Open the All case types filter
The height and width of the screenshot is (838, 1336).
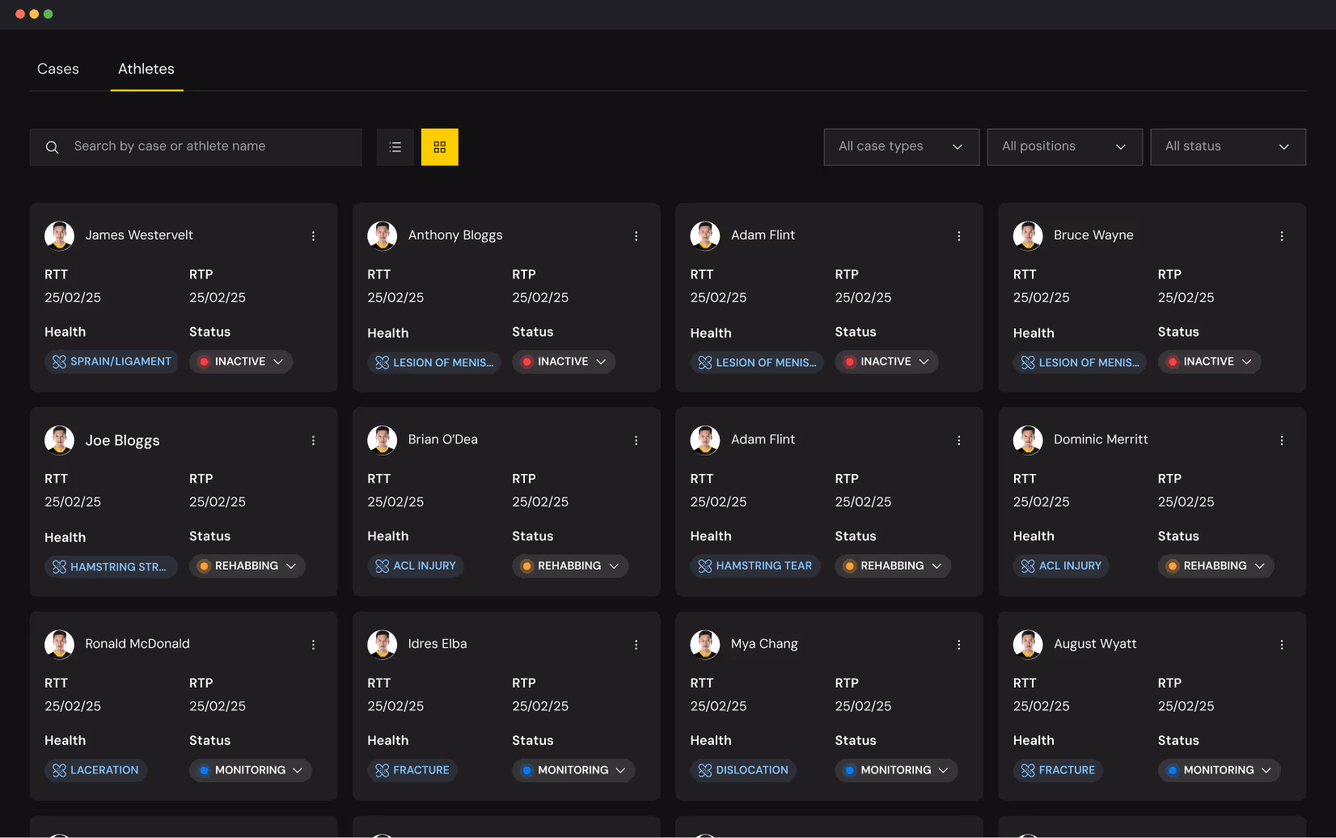[901, 146]
